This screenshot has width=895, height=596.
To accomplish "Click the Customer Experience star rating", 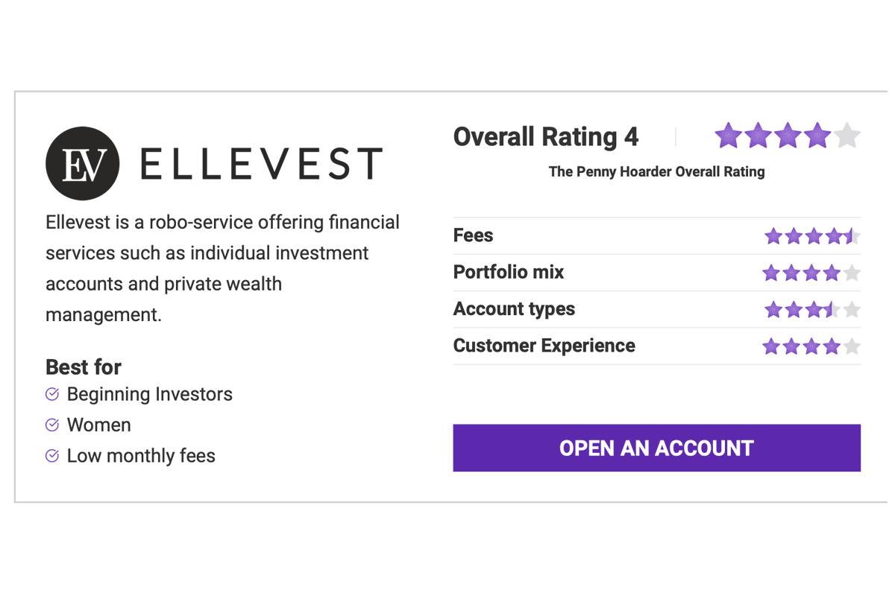I will (x=811, y=346).
